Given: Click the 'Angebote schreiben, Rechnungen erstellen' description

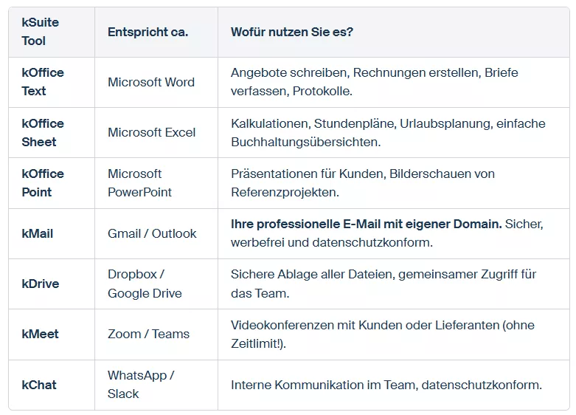Looking at the screenshot, I should (393, 82).
